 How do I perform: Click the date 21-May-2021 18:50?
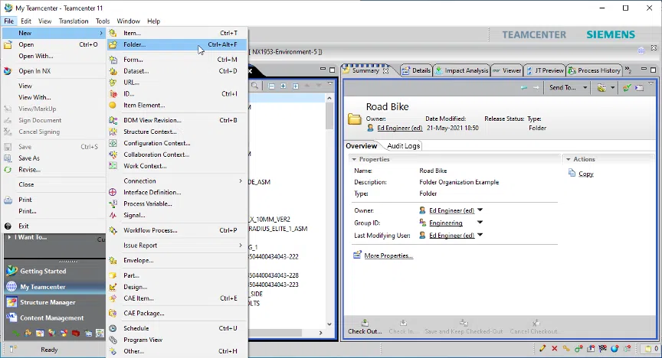pos(453,128)
